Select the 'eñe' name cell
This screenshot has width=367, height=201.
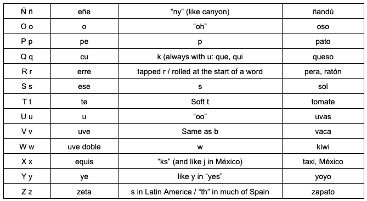(x=84, y=11)
